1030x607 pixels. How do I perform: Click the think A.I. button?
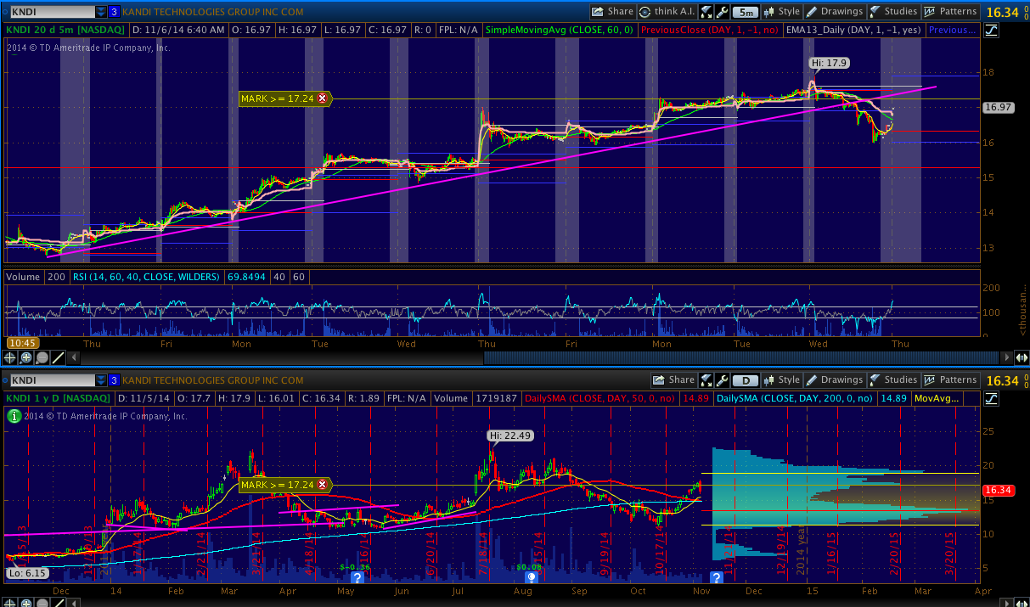pyautogui.click(x=667, y=12)
